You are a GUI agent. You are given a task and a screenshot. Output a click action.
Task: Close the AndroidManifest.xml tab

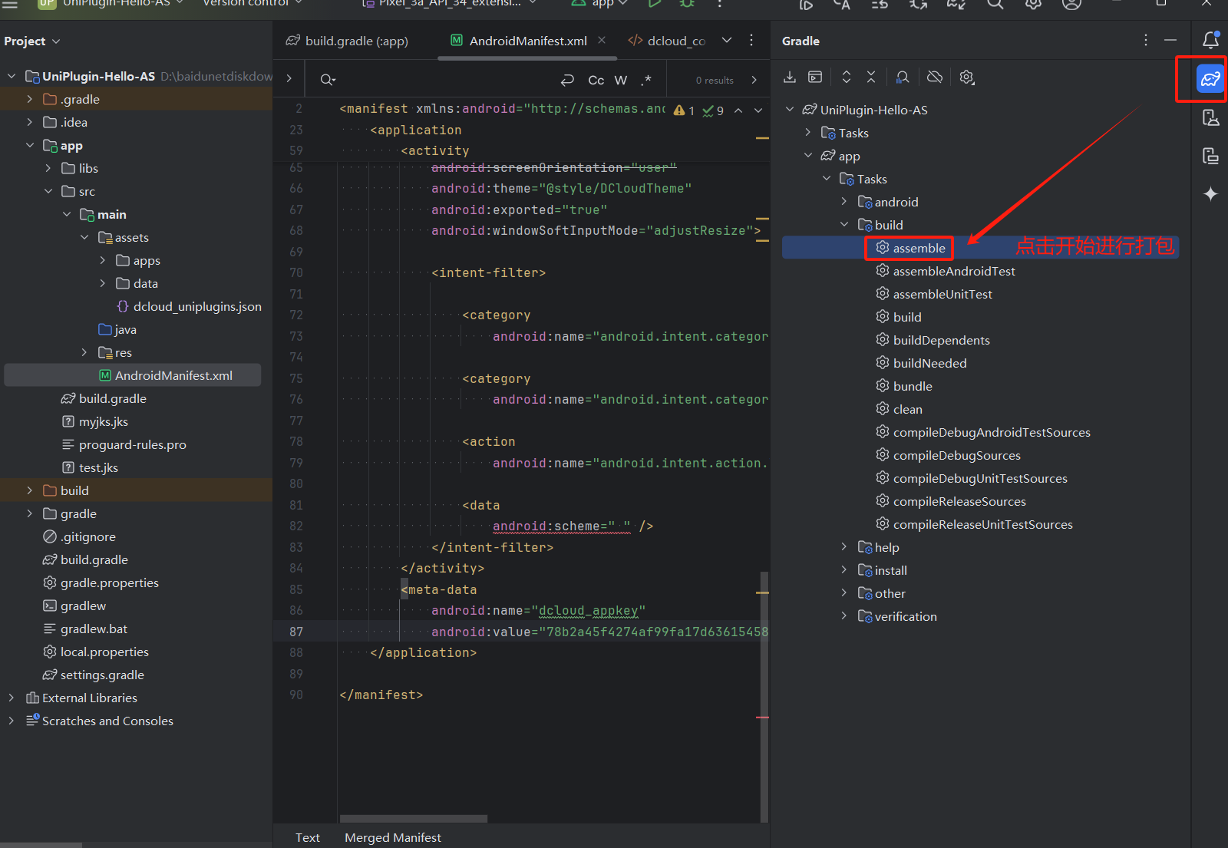pos(602,40)
